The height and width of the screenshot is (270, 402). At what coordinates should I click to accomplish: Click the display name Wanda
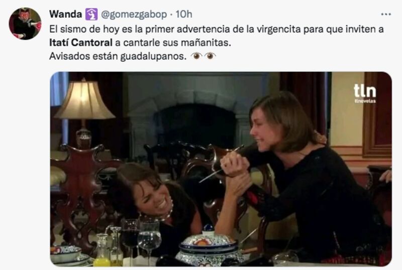click(x=66, y=14)
